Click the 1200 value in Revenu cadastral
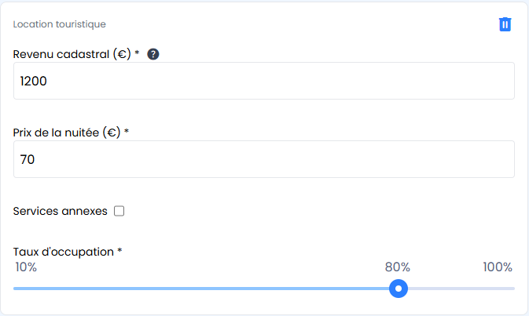This screenshot has height=316, width=529. (35, 81)
